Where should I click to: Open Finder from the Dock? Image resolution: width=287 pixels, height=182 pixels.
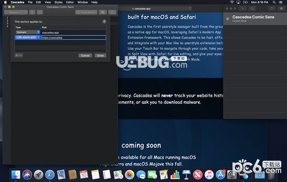pyautogui.click(x=16, y=174)
